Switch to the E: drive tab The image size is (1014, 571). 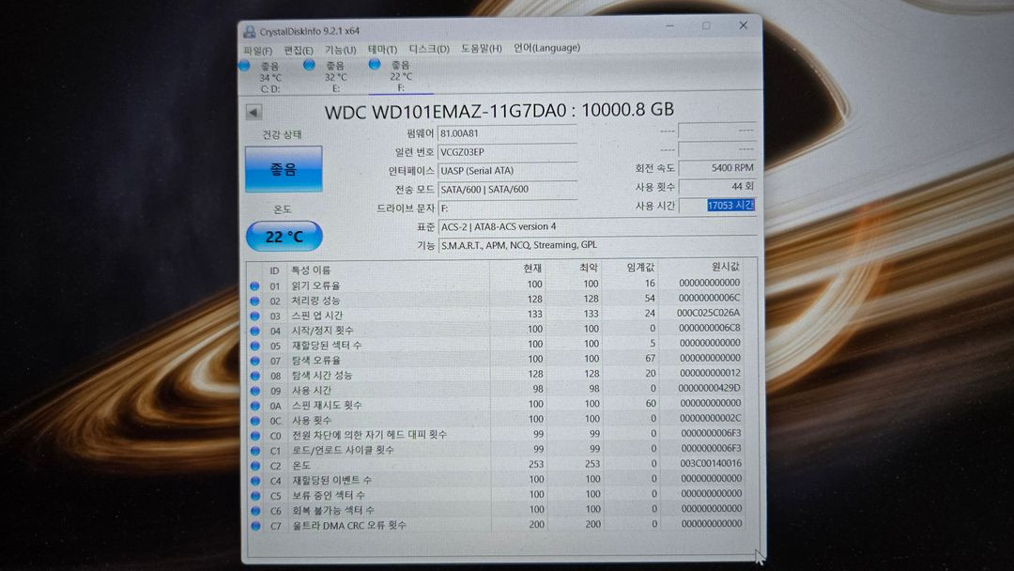[x=333, y=88]
